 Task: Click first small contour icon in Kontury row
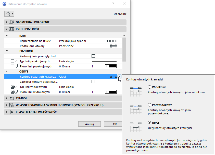click(x=111, y=77)
